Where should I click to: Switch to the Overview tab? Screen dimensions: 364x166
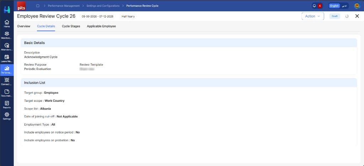pos(24,26)
